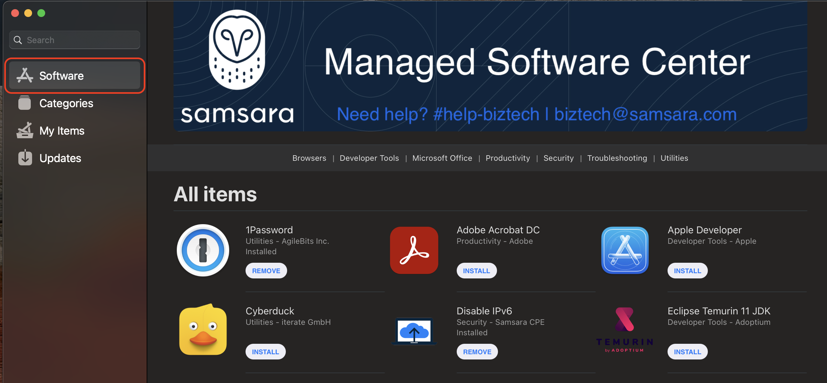The width and height of the screenshot is (827, 383).
Task: Open the Utilities category link
Action: pyautogui.click(x=674, y=158)
